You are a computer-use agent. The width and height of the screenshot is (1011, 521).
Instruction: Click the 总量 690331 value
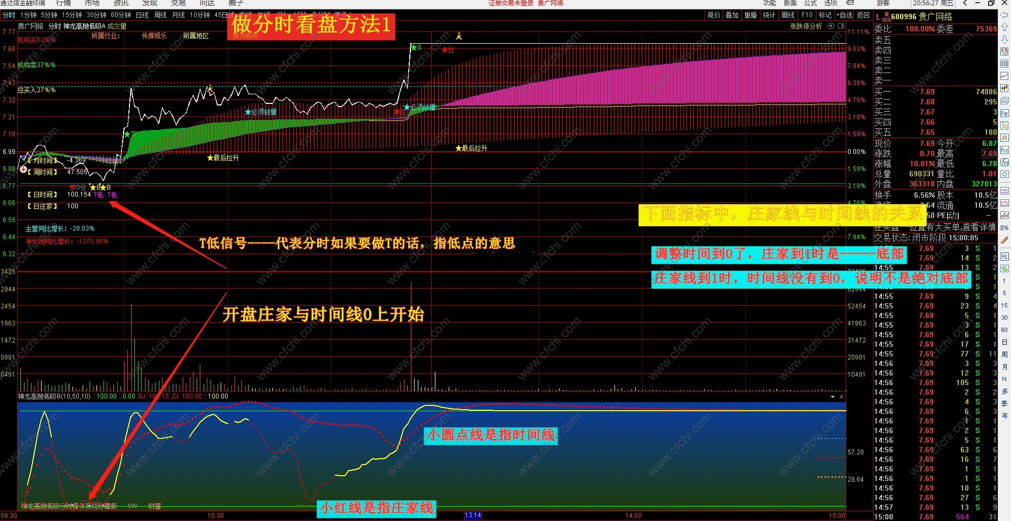click(x=921, y=174)
